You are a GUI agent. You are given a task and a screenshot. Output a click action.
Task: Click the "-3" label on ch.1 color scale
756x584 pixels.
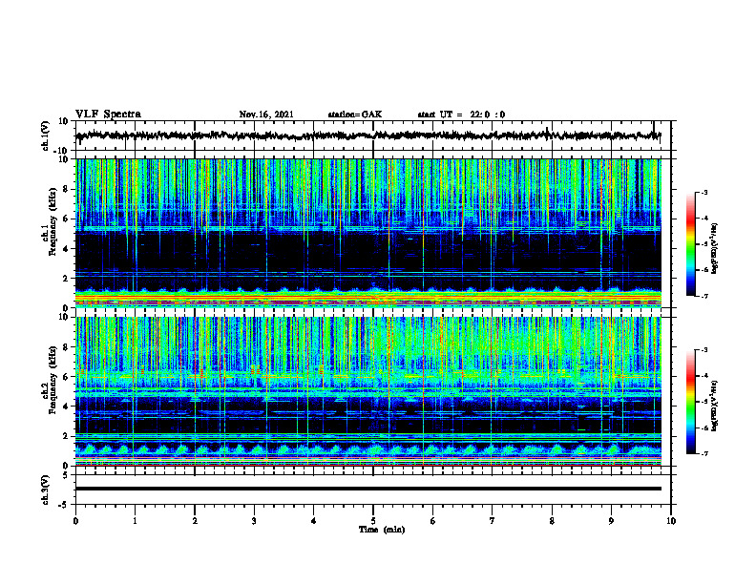click(x=704, y=193)
